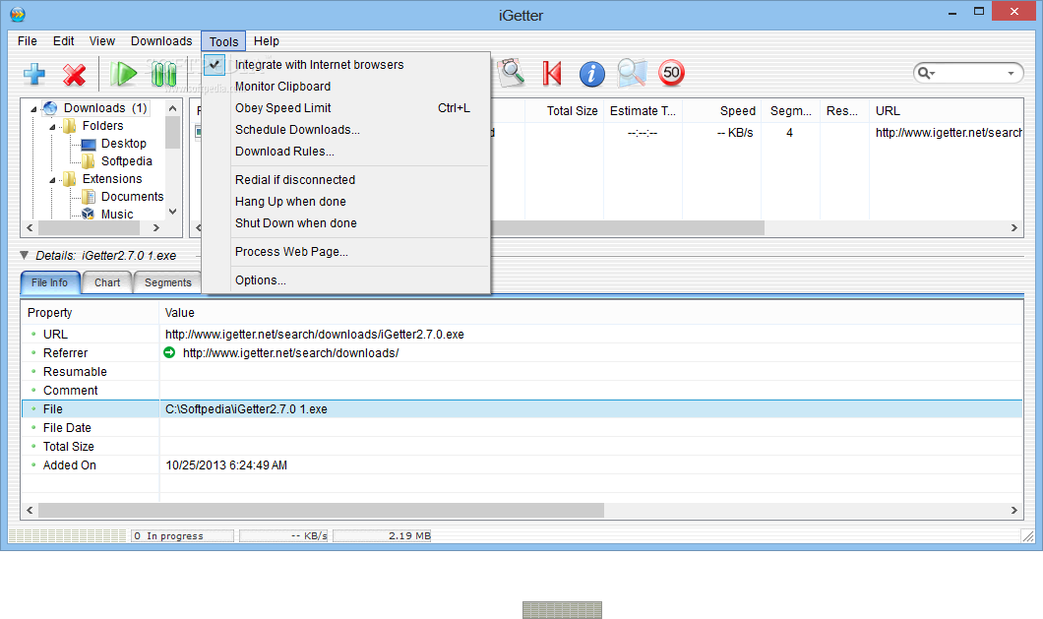Click the Desktop icon in folder tree
The height and width of the screenshot is (619, 1043).
tap(89, 144)
